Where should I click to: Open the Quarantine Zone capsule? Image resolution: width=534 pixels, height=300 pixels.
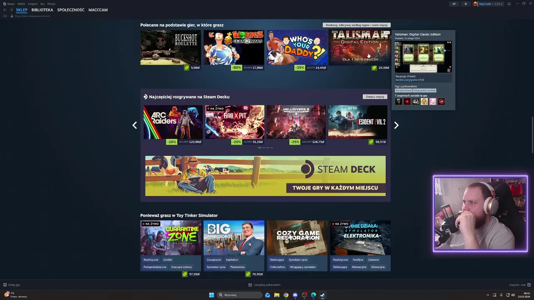(x=171, y=238)
